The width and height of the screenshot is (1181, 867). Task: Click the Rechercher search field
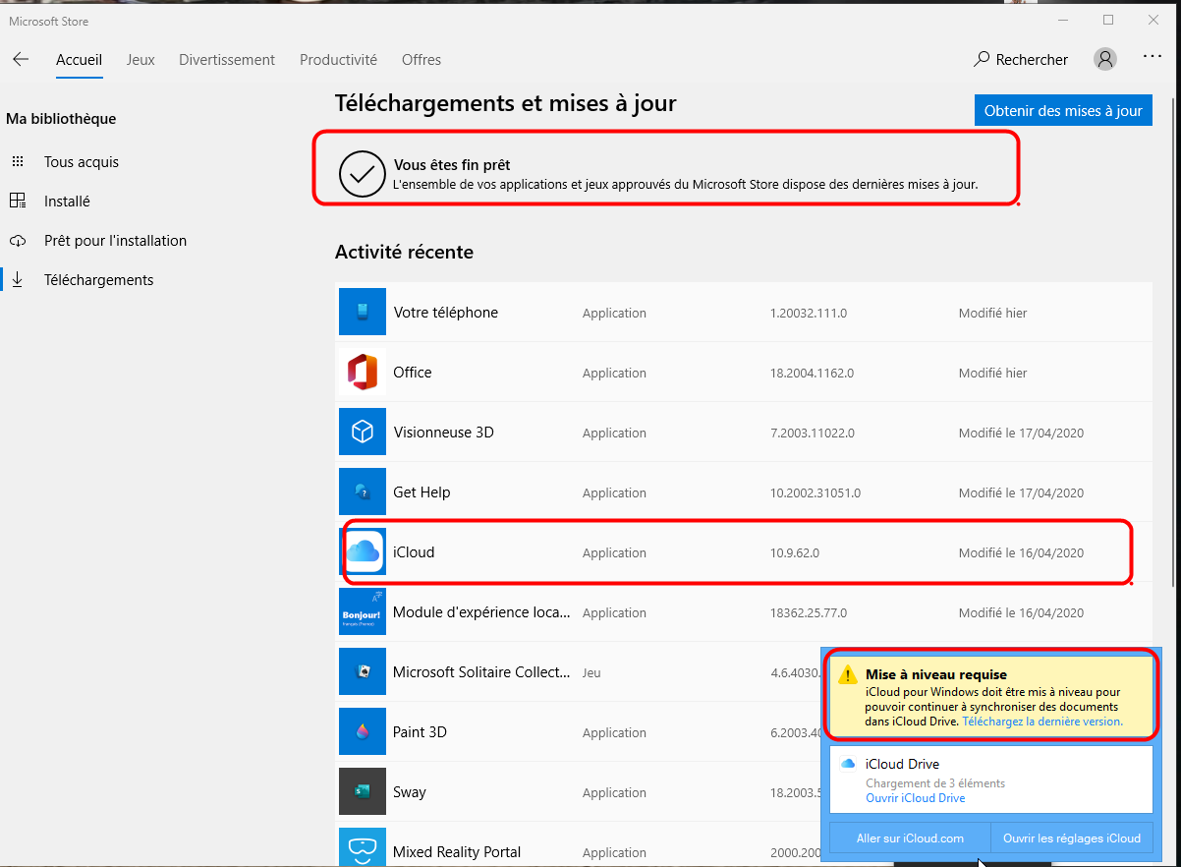1021,60
